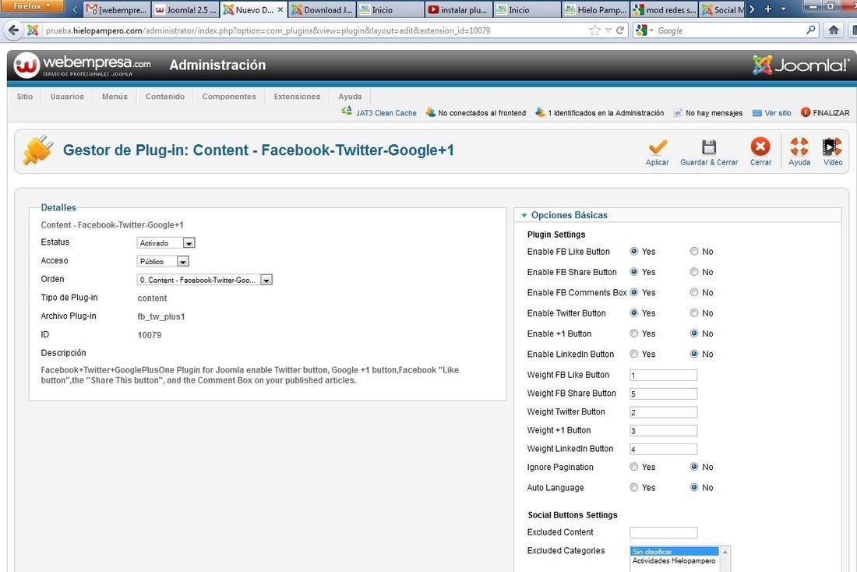Open the list all tabs dropdown arrow
Screen dimensions: 857x572
coord(783,9)
